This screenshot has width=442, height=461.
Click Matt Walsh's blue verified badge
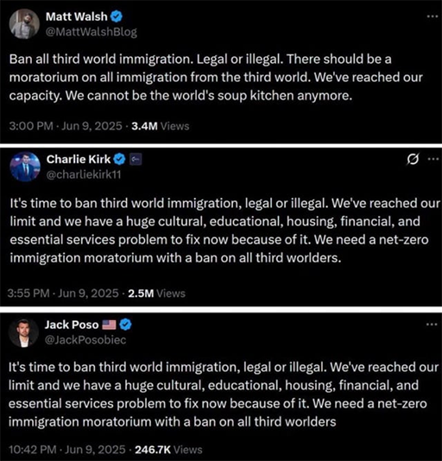[x=117, y=16]
